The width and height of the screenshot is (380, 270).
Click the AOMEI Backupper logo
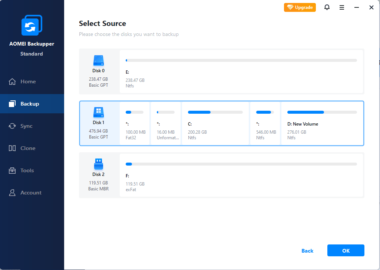pos(32,25)
